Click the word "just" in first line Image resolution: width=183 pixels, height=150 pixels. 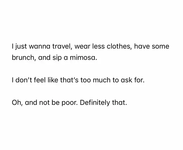coord(21,46)
